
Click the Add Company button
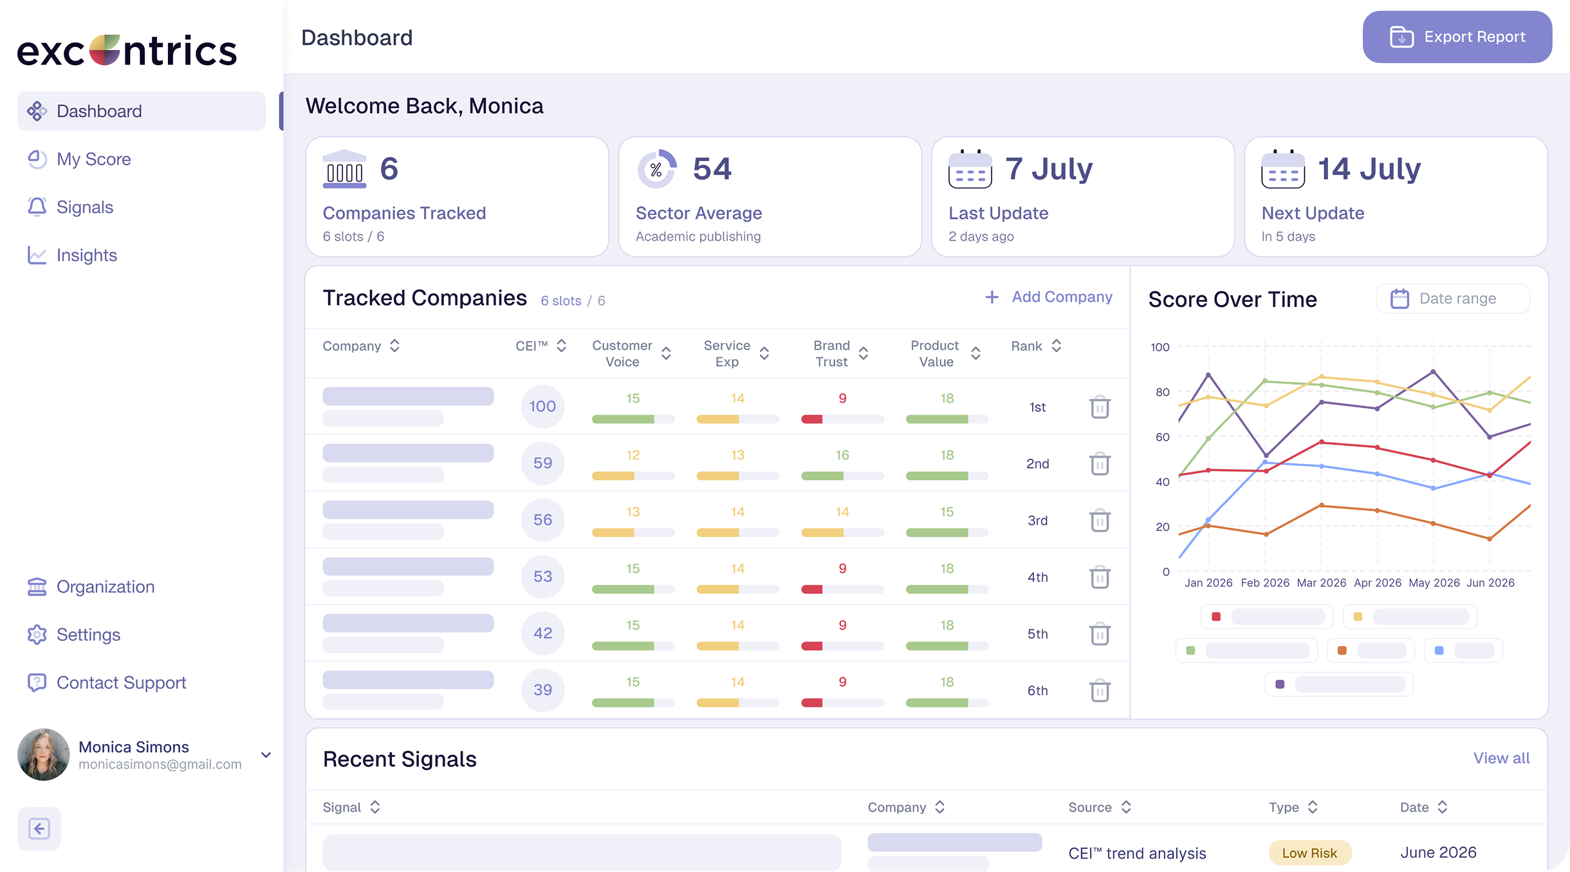point(1049,297)
